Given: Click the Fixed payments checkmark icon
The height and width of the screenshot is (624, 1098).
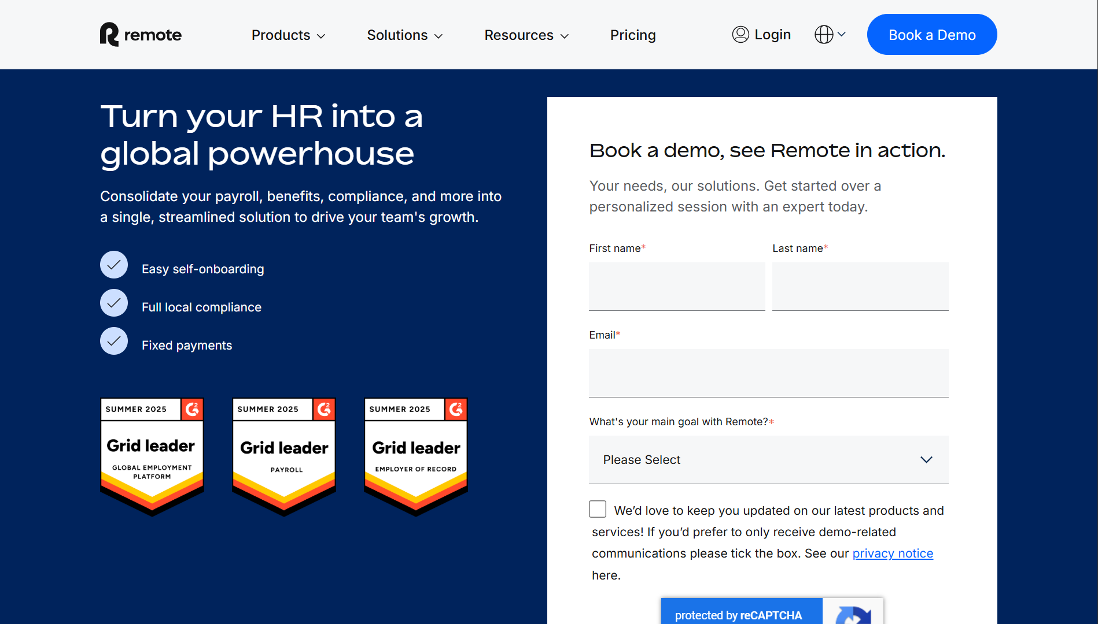Looking at the screenshot, I should click(114, 341).
